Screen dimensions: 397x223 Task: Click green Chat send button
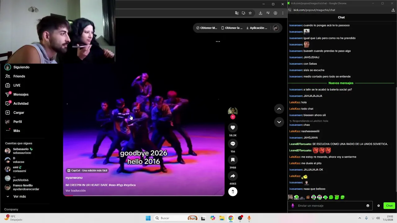click(x=389, y=206)
